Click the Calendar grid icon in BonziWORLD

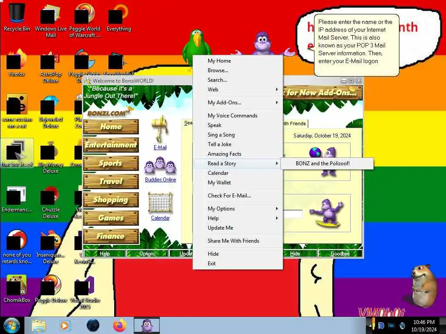160,203
